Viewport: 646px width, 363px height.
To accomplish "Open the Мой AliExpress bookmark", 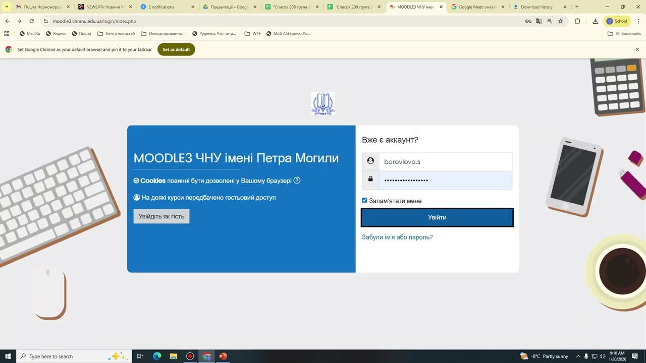I will click(288, 34).
